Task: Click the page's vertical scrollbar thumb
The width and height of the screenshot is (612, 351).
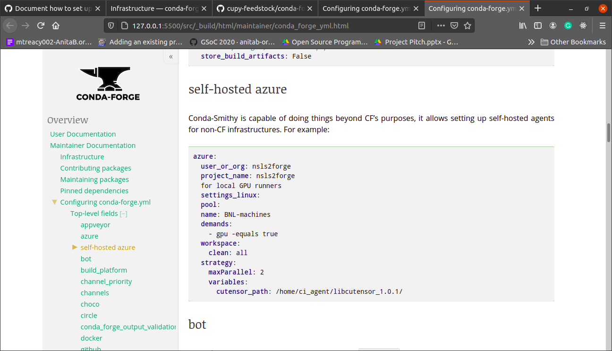Action: 609,132
